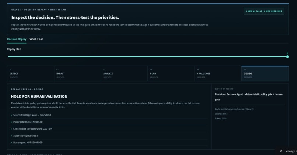Switch to the What-If Lab tab
The image size is (297, 155).
click(36, 39)
